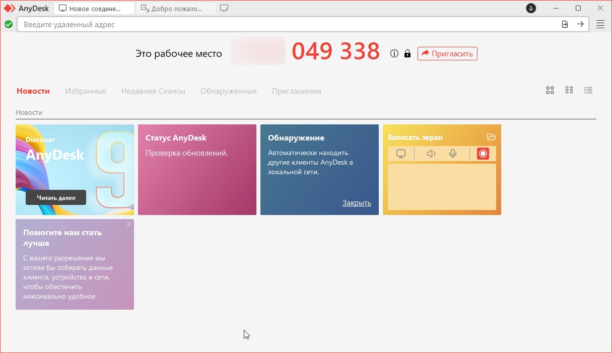Switch to Новое соединение window tab
612x353 pixels.
(x=94, y=9)
